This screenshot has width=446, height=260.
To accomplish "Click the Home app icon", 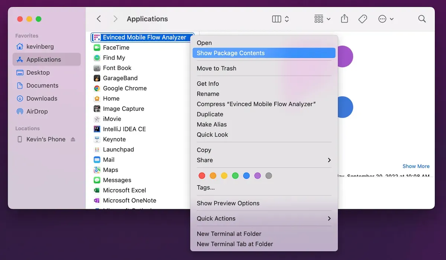I will pos(97,99).
